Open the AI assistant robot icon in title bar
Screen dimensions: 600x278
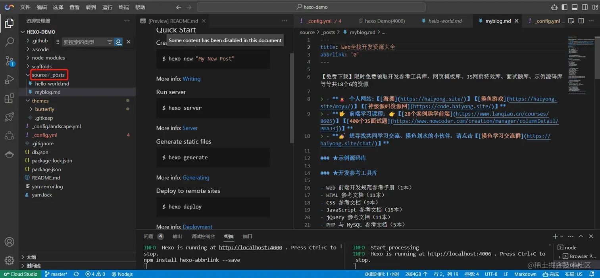554,7
